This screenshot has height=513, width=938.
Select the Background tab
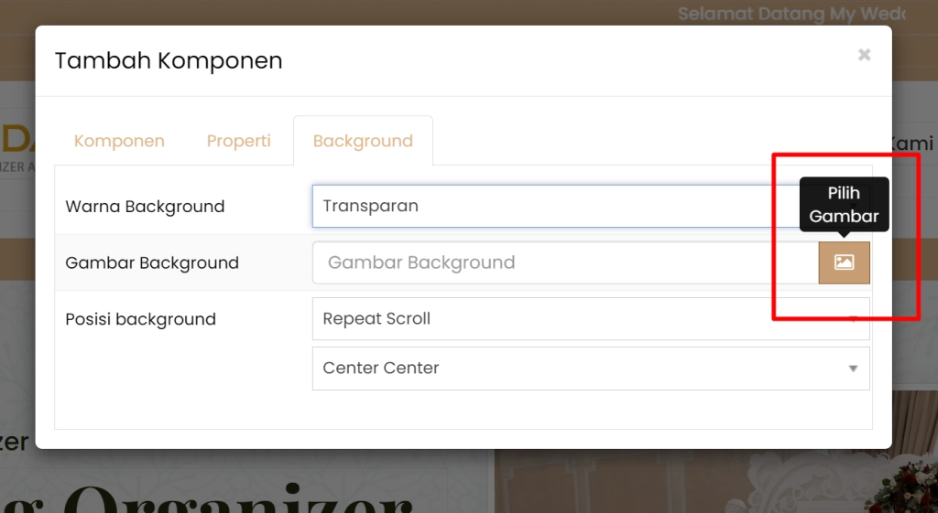click(x=363, y=141)
